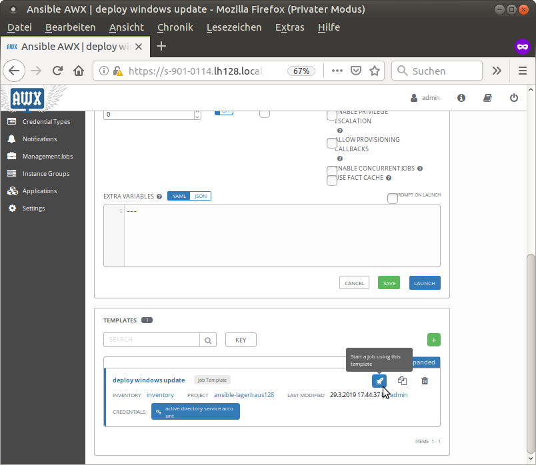This screenshot has width=536, height=465.
Task: Open the Chronik menu
Action: coord(175,27)
